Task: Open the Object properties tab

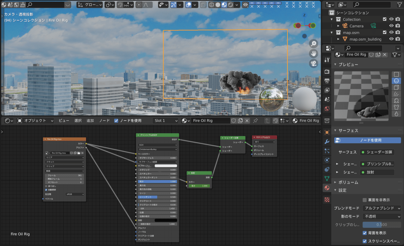Action: [327, 132]
